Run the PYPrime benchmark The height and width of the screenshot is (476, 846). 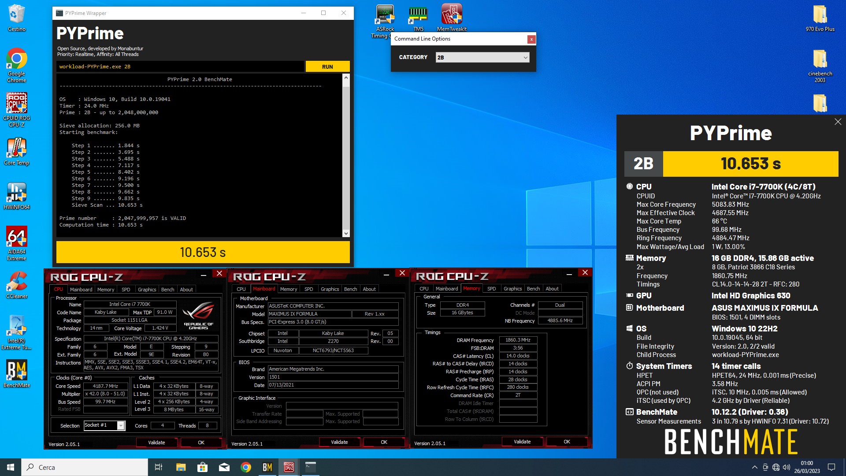click(x=327, y=67)
